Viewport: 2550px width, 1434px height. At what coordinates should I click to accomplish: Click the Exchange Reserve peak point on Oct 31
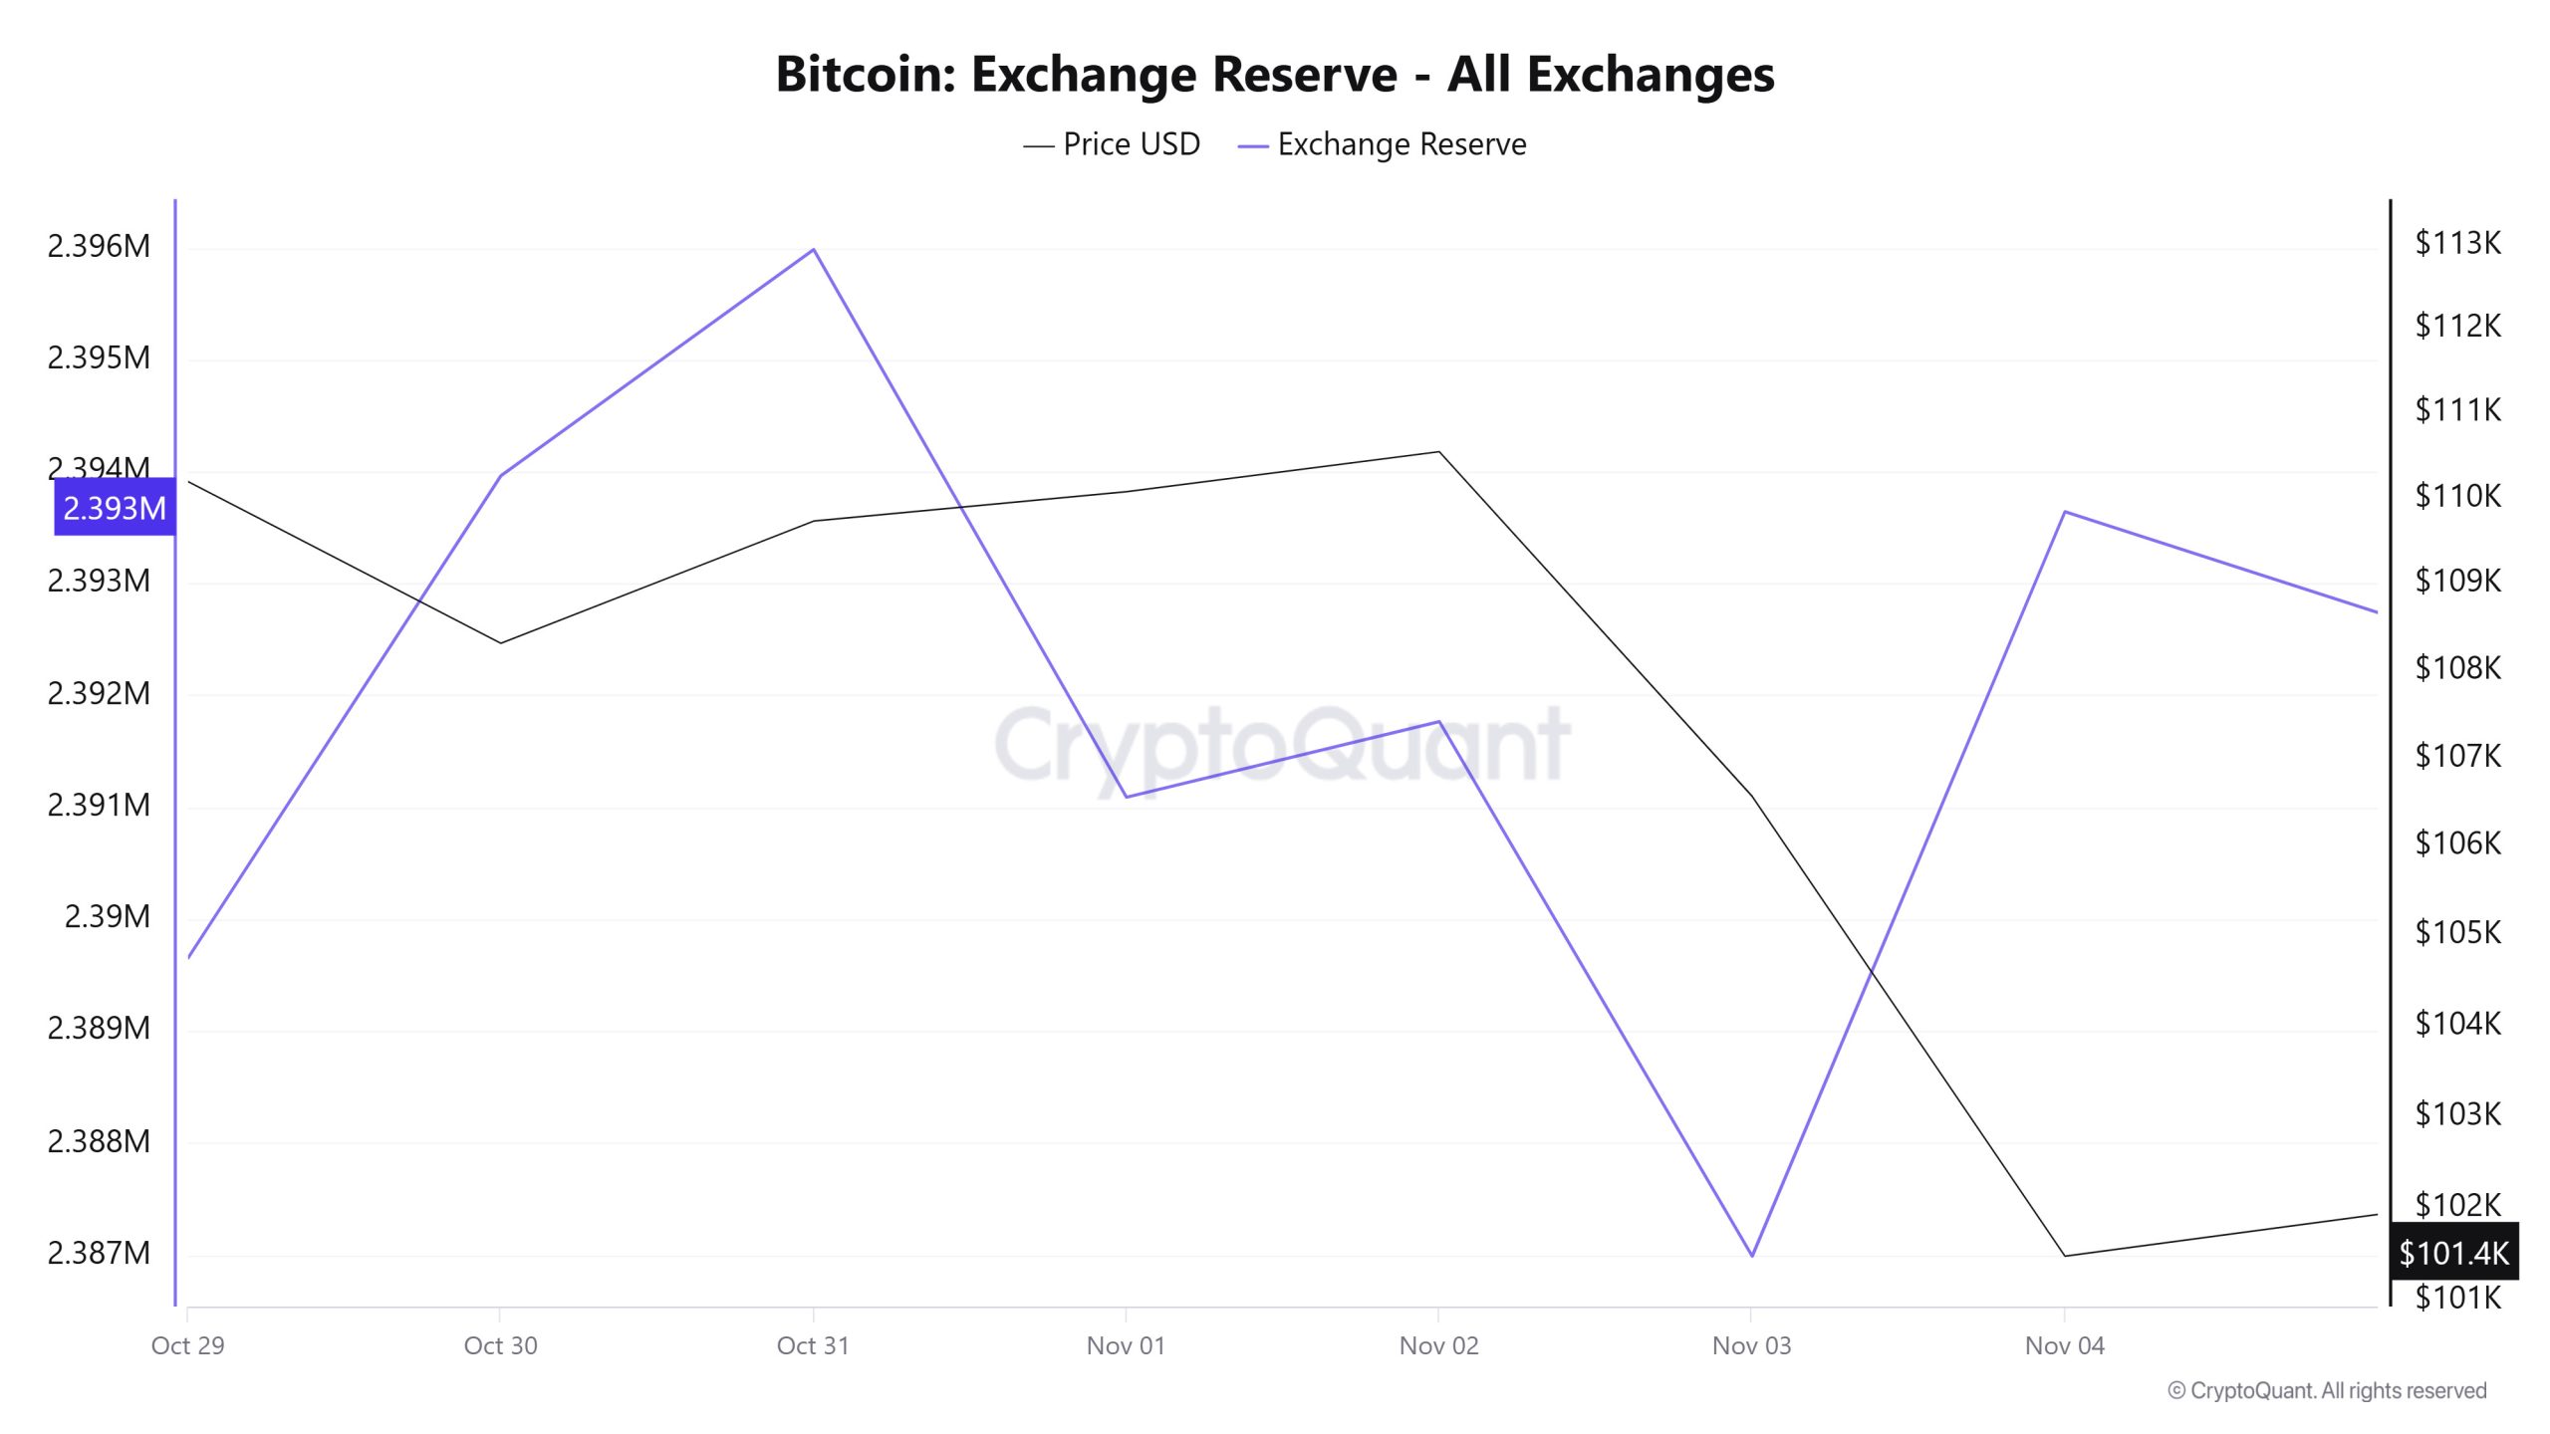point(814,249)
